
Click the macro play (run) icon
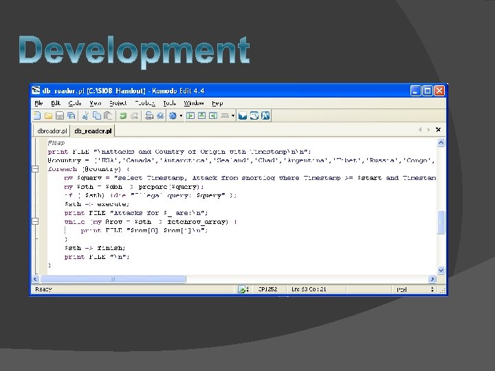point(190,116)
